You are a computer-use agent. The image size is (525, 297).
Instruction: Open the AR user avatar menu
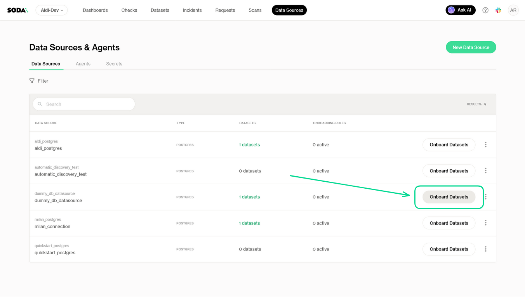tap(513, 10)
